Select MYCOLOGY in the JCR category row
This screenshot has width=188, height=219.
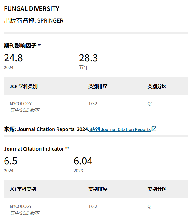coord(20,104)
